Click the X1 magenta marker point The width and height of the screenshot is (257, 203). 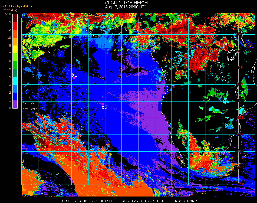[74, 78]
